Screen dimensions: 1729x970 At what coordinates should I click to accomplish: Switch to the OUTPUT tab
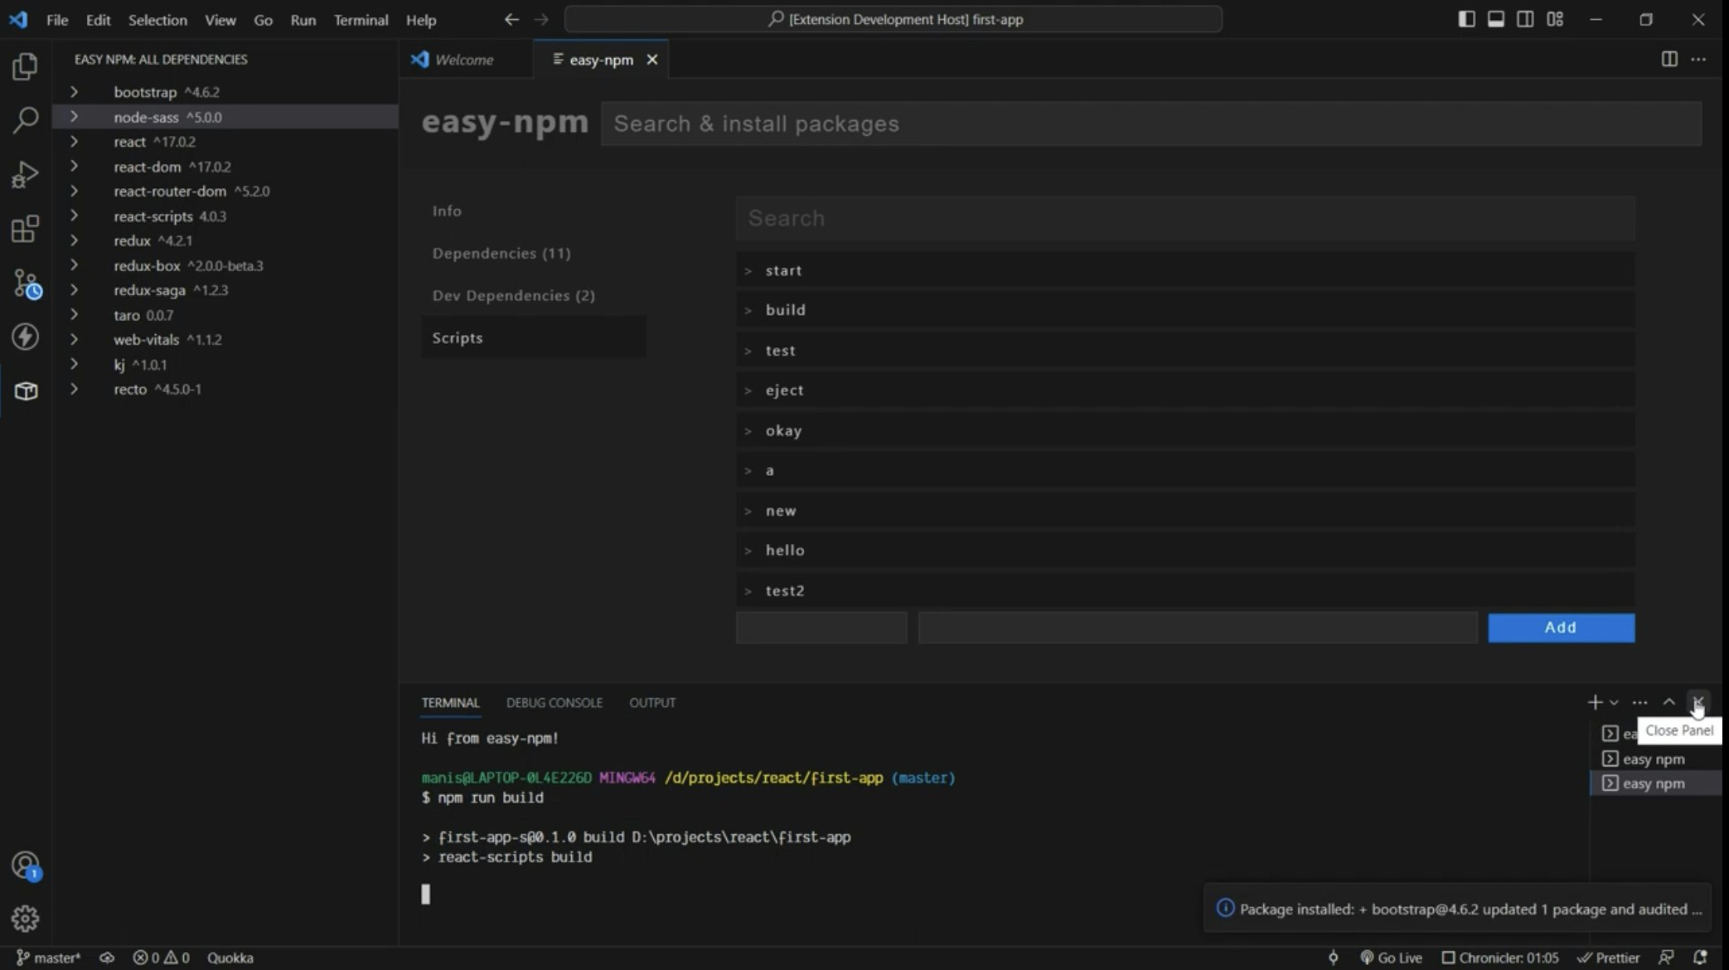click(x=652, y=703)
